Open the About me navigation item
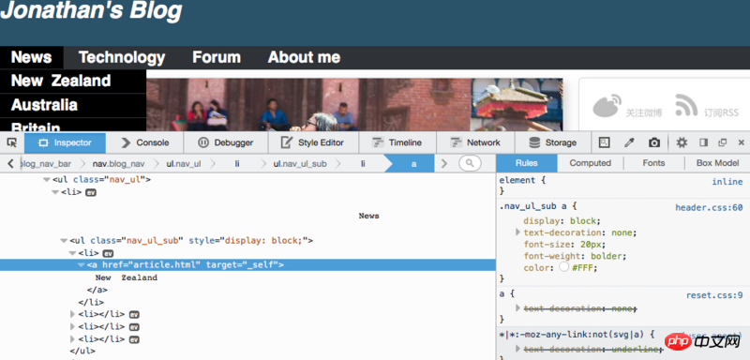 coord(304,57)
